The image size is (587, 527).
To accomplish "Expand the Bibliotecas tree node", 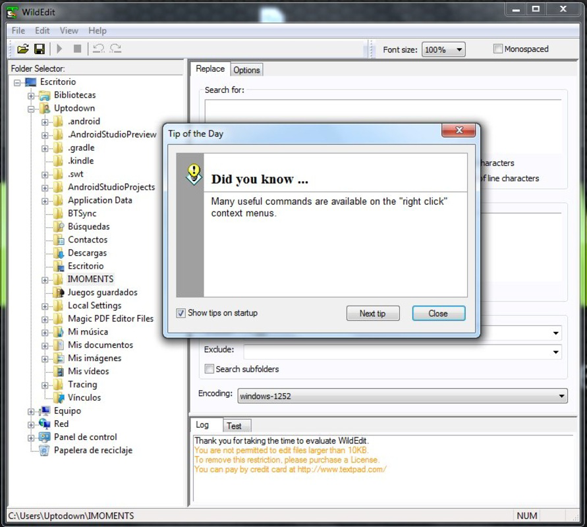I will [31, 96].
